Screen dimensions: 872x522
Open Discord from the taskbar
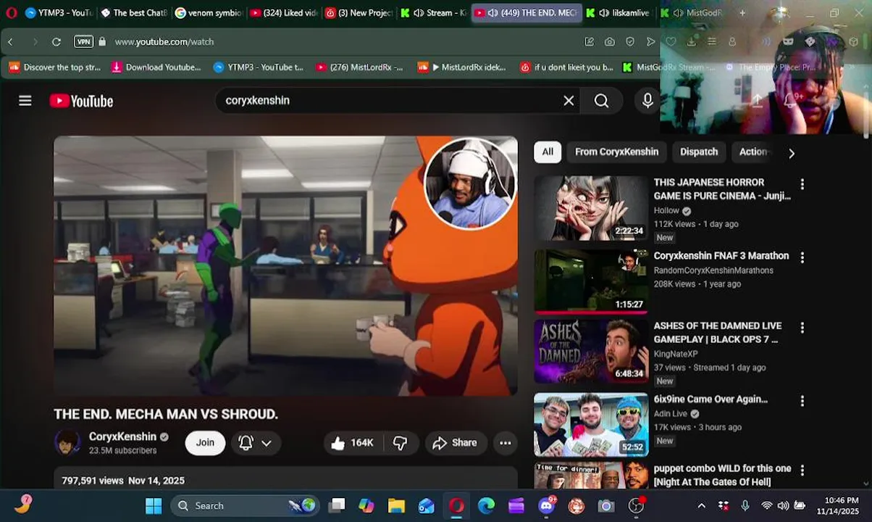(546, 506)
